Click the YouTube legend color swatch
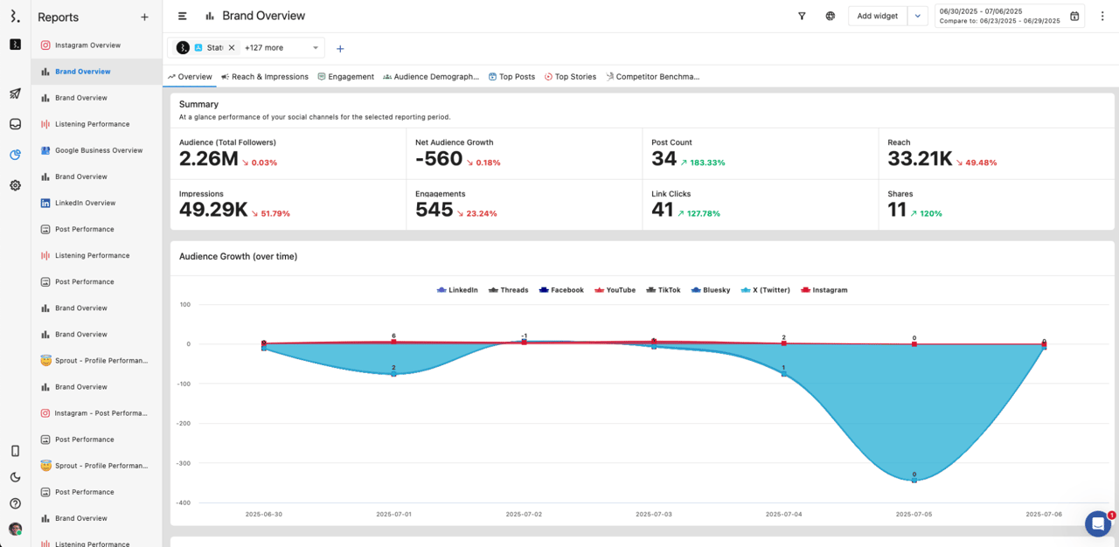The width and height of the screenshot is (1119, 547). coord(600,290)
